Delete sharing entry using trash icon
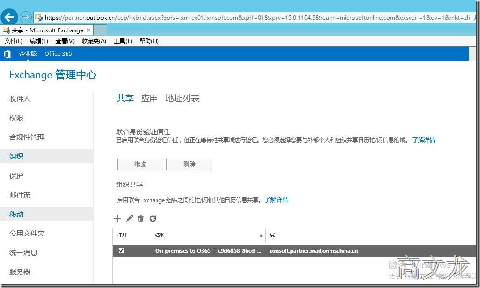The width and height of the screenshot is (480, 288). (141, 219)
